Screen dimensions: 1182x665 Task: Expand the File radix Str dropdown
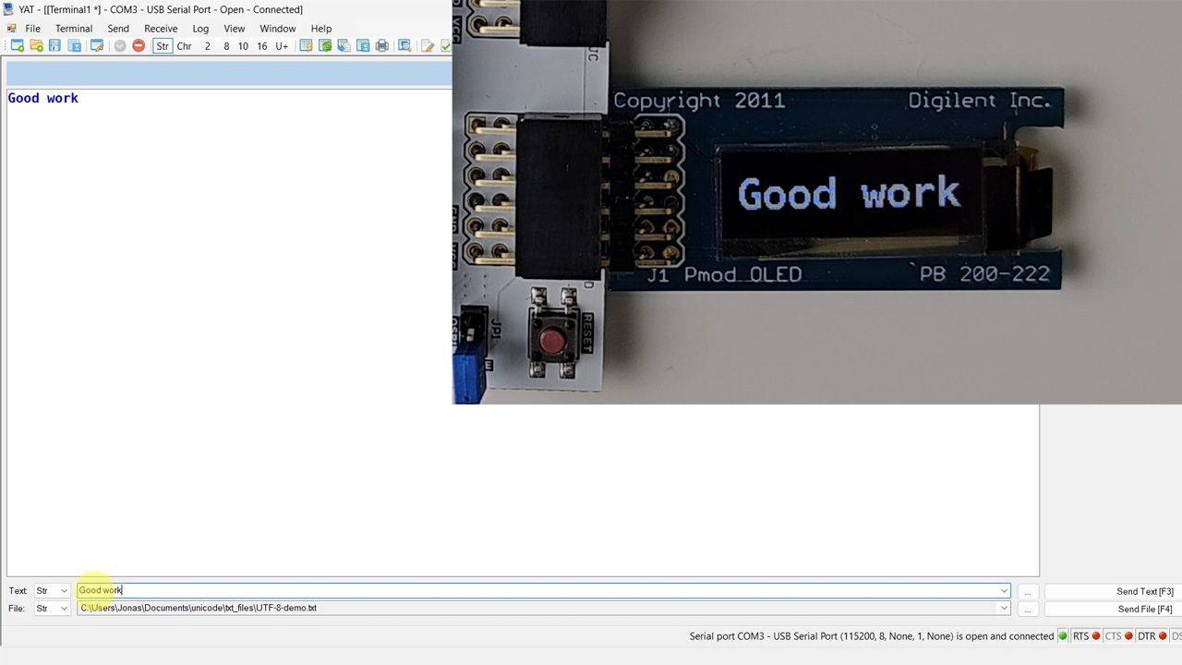point(52,609)
